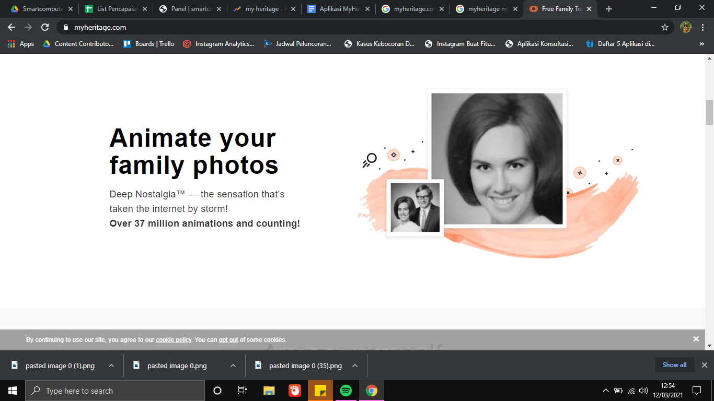Image resolution: width=714 pixels, height=401 pixels.
Task: Open Google Chrome from the taskbar
Action: coord(372,391)
